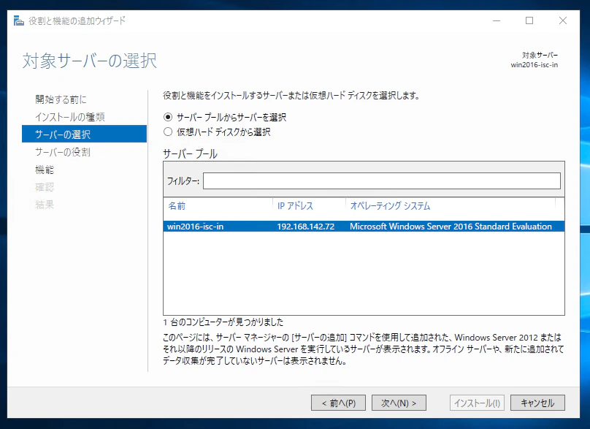Click the wizard icon in the title bar

coord(18,20)
